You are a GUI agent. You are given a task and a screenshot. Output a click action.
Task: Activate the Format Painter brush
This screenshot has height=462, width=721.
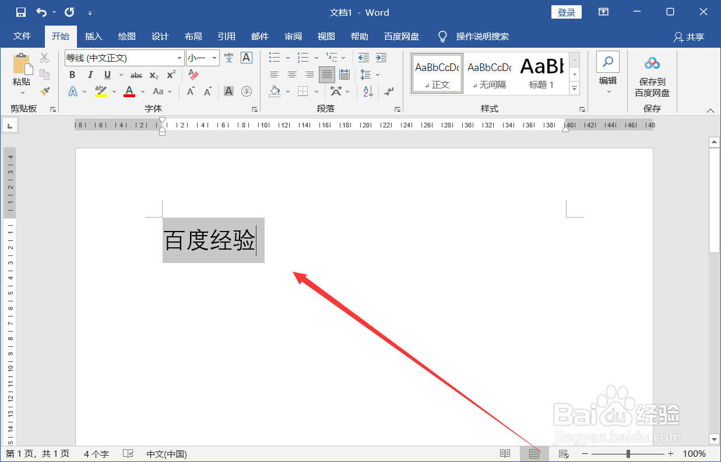(45, 91)
